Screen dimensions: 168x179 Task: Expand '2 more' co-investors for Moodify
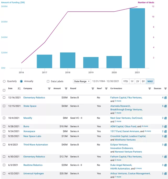(x=118, y=121)
